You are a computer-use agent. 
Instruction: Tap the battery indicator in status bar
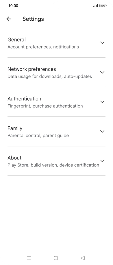103,6
